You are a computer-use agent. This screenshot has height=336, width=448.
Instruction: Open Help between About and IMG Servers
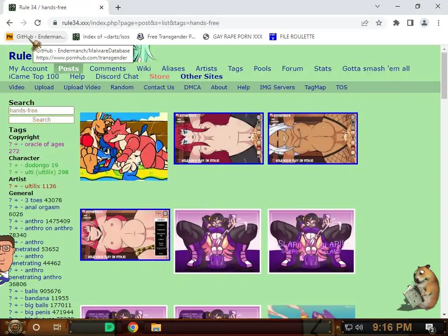click(x=243, y=87)
